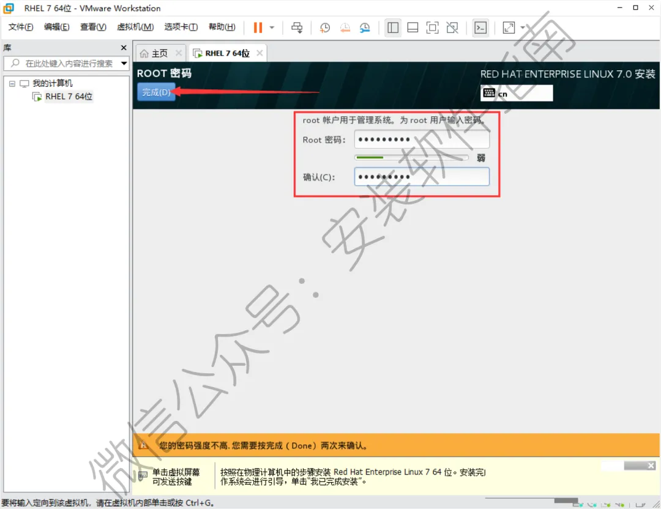
Task: Click the orange weak-password warning bar
Action: (396, 445)
